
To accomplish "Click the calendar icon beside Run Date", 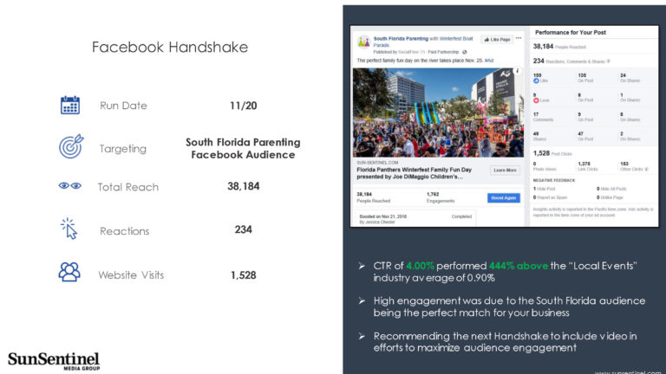I will point(70,105).
